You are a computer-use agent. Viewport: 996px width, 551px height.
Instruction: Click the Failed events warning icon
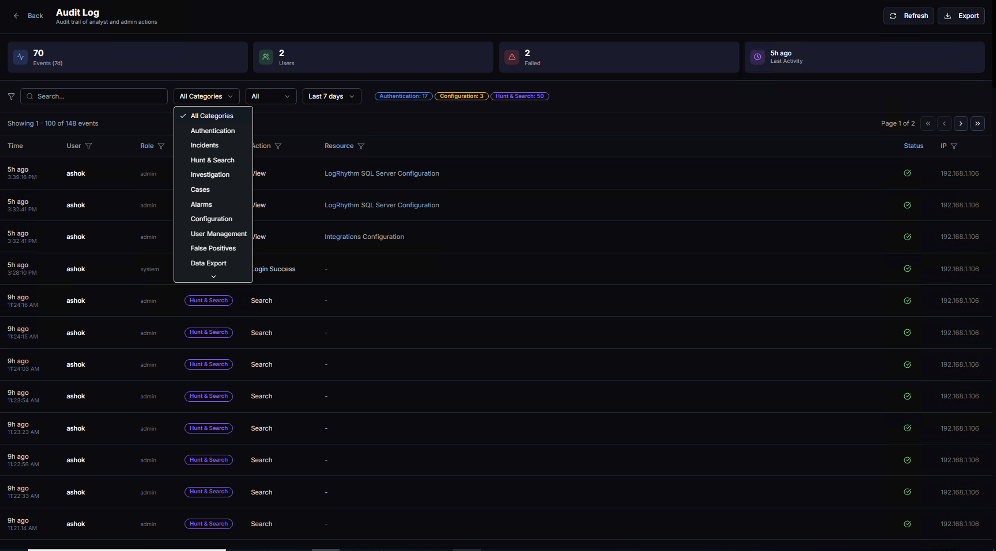[512, 57]
